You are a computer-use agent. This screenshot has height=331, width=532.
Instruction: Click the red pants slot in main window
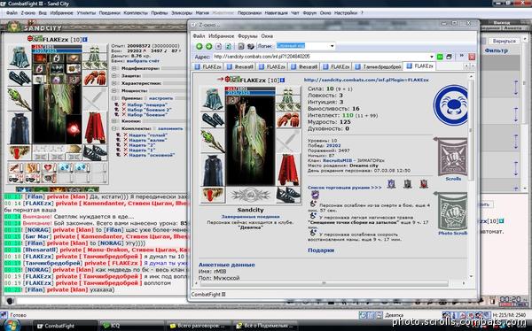(95, 128)
